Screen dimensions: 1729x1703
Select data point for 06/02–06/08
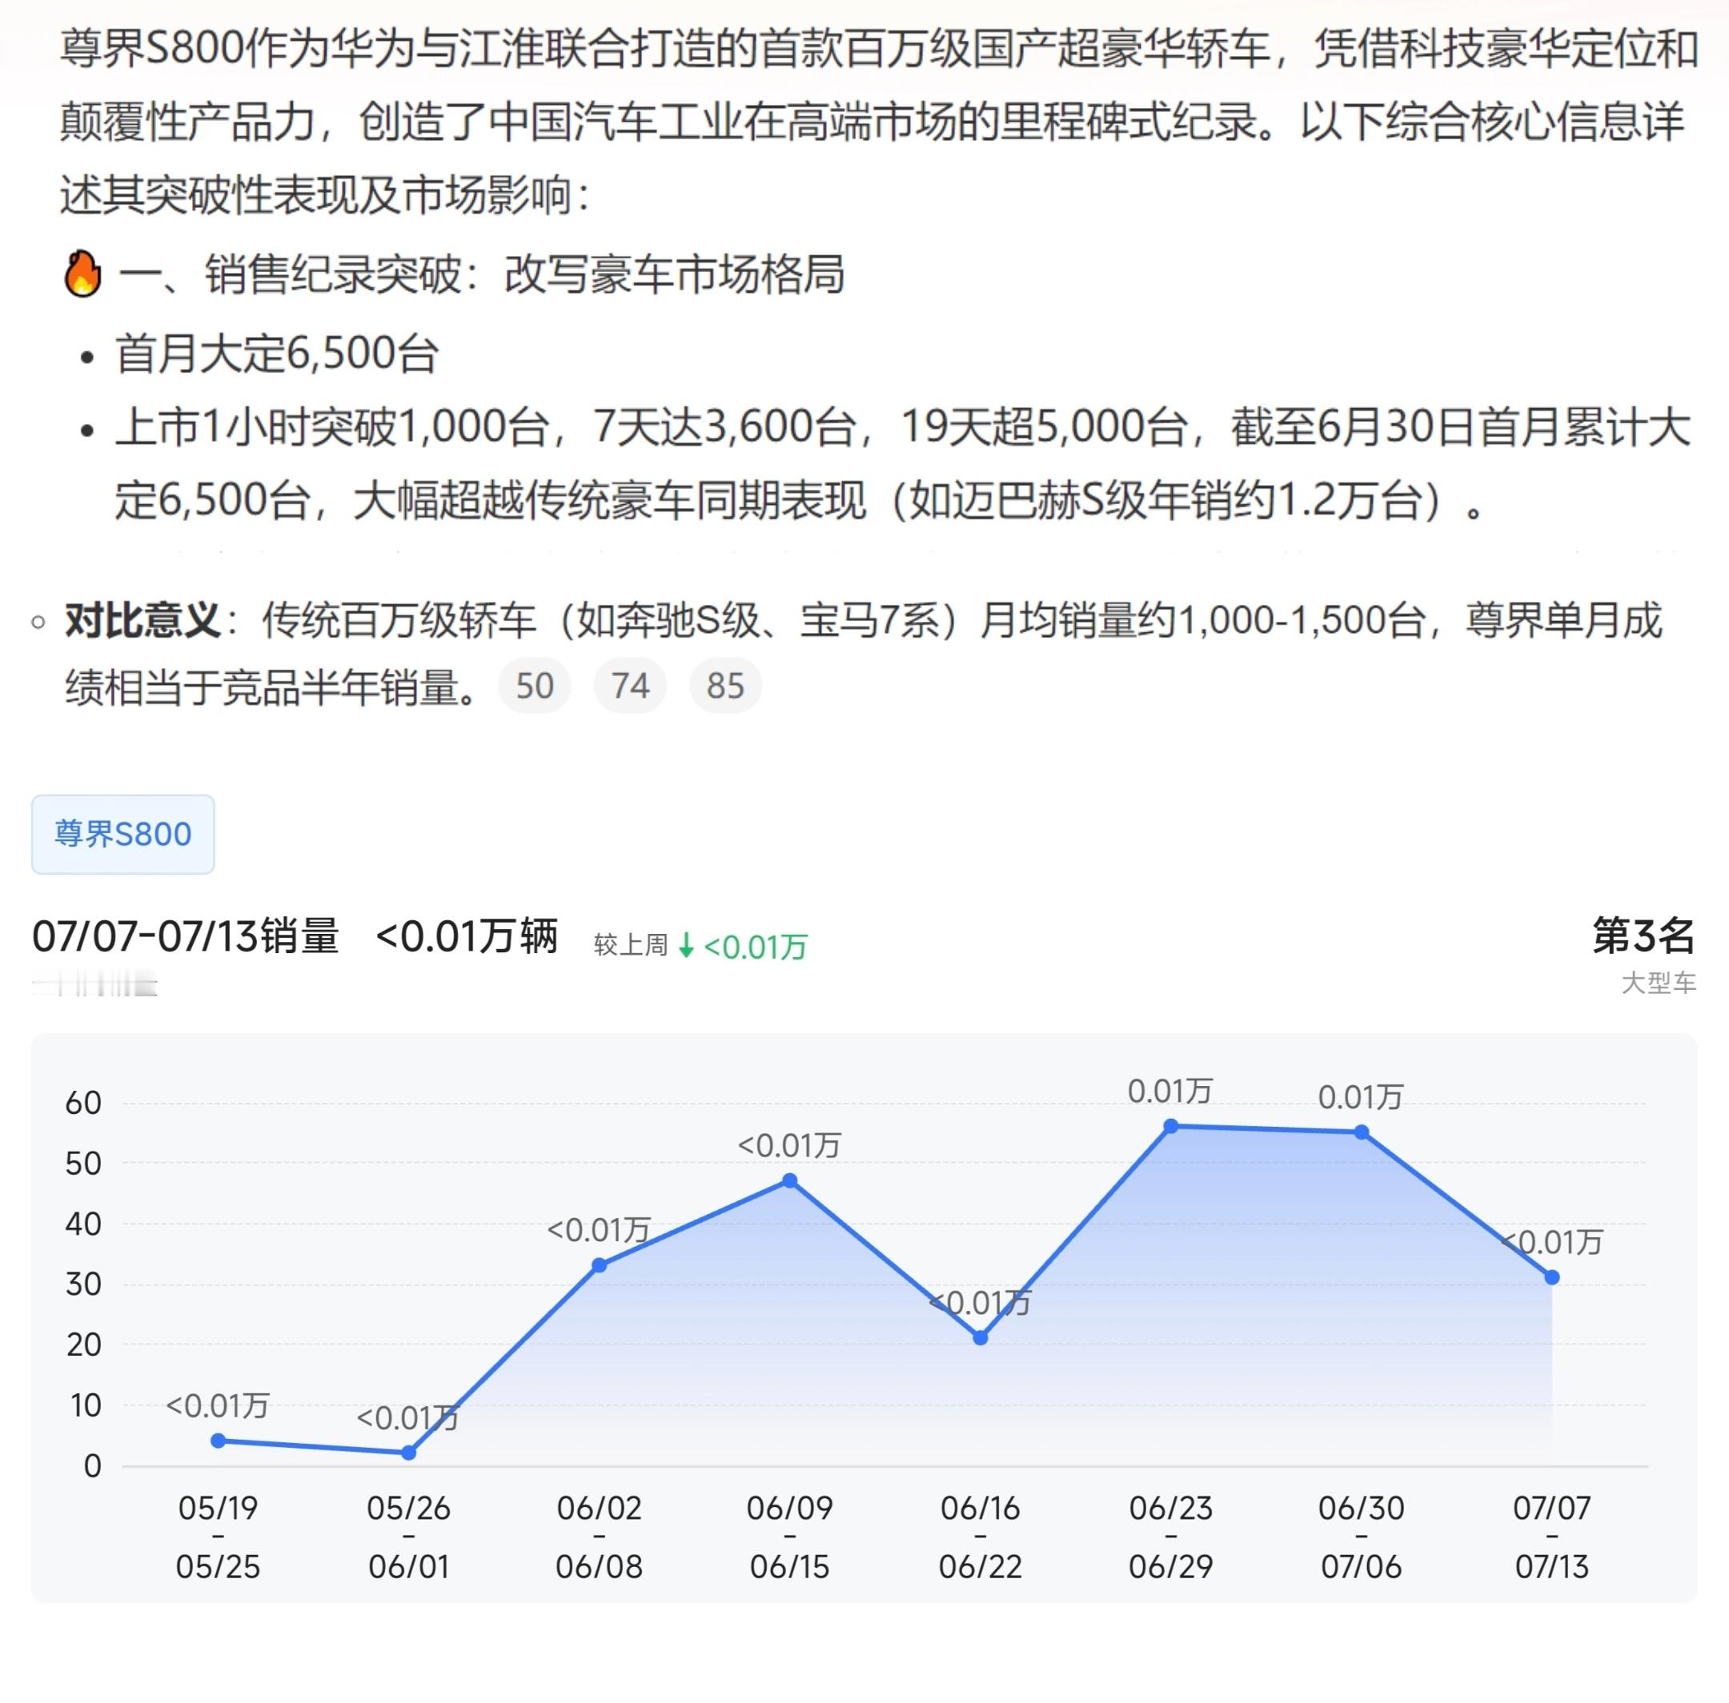[600, 1264]
